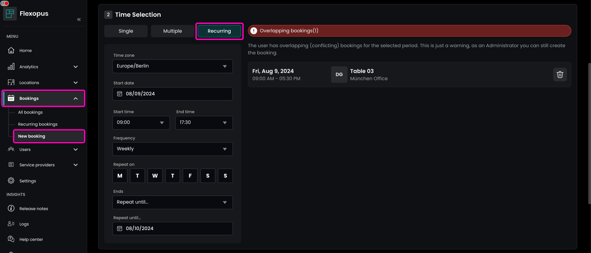The width and height of the screenshot is (591, 253).
Task: Open Recurring bookings list
Action: 38,124
